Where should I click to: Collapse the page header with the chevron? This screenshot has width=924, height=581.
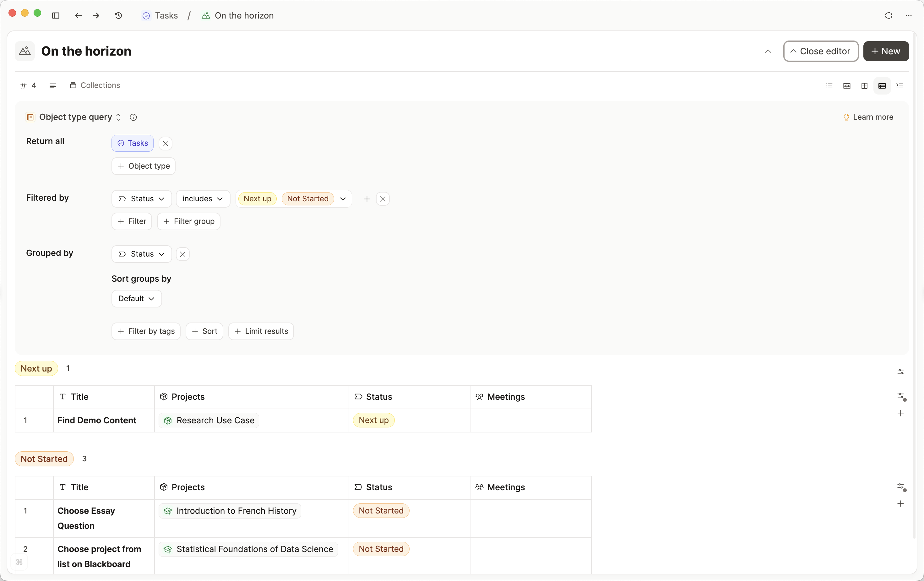pos(768,51)
